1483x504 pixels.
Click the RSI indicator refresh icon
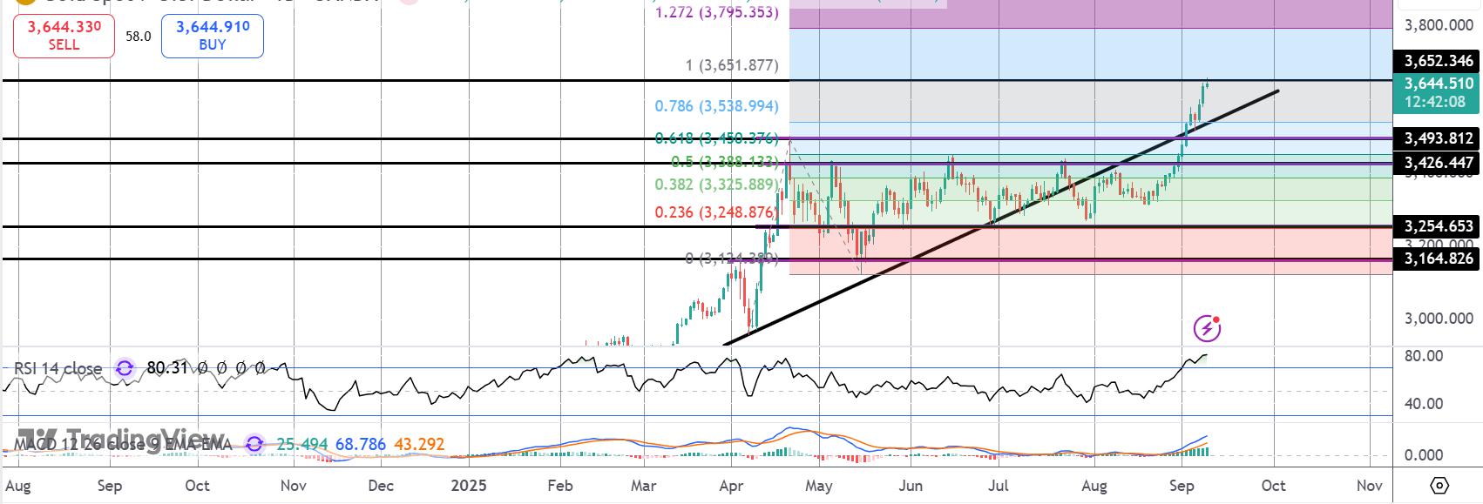point(125,368)
